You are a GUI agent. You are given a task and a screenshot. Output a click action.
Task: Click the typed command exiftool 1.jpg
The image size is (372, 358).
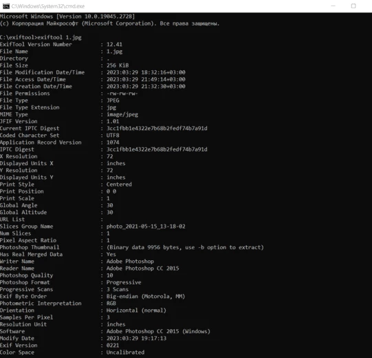(59, 38)
